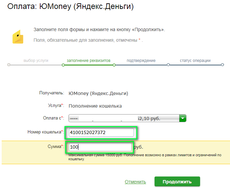Click the "Сумма" field label
Image resolution: width=230 pixels, height=190 pixels.
click(55, 146)
